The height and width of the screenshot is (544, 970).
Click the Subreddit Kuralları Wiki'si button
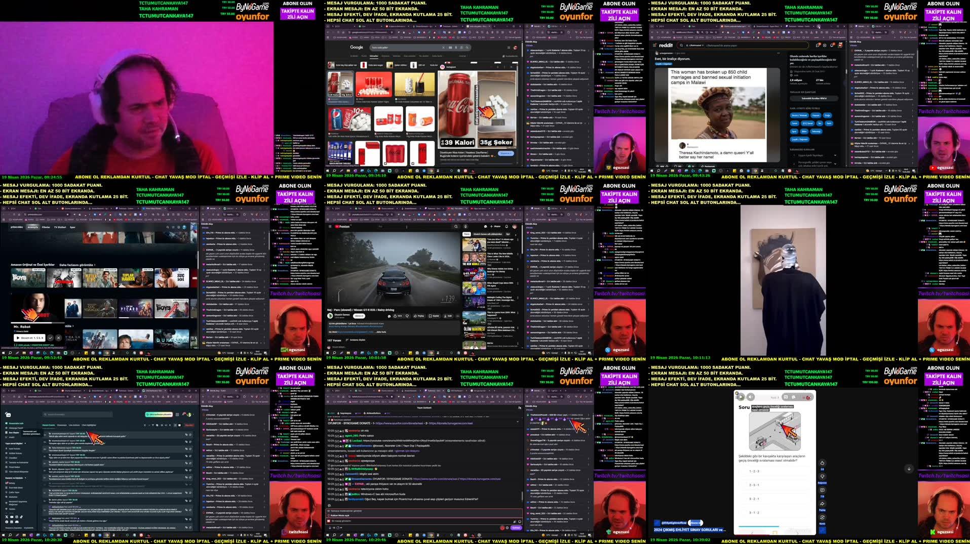(x=814, y=98)
